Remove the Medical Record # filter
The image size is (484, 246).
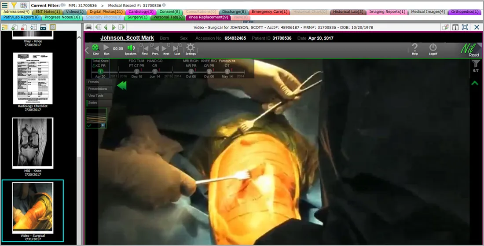coord(164,5)
